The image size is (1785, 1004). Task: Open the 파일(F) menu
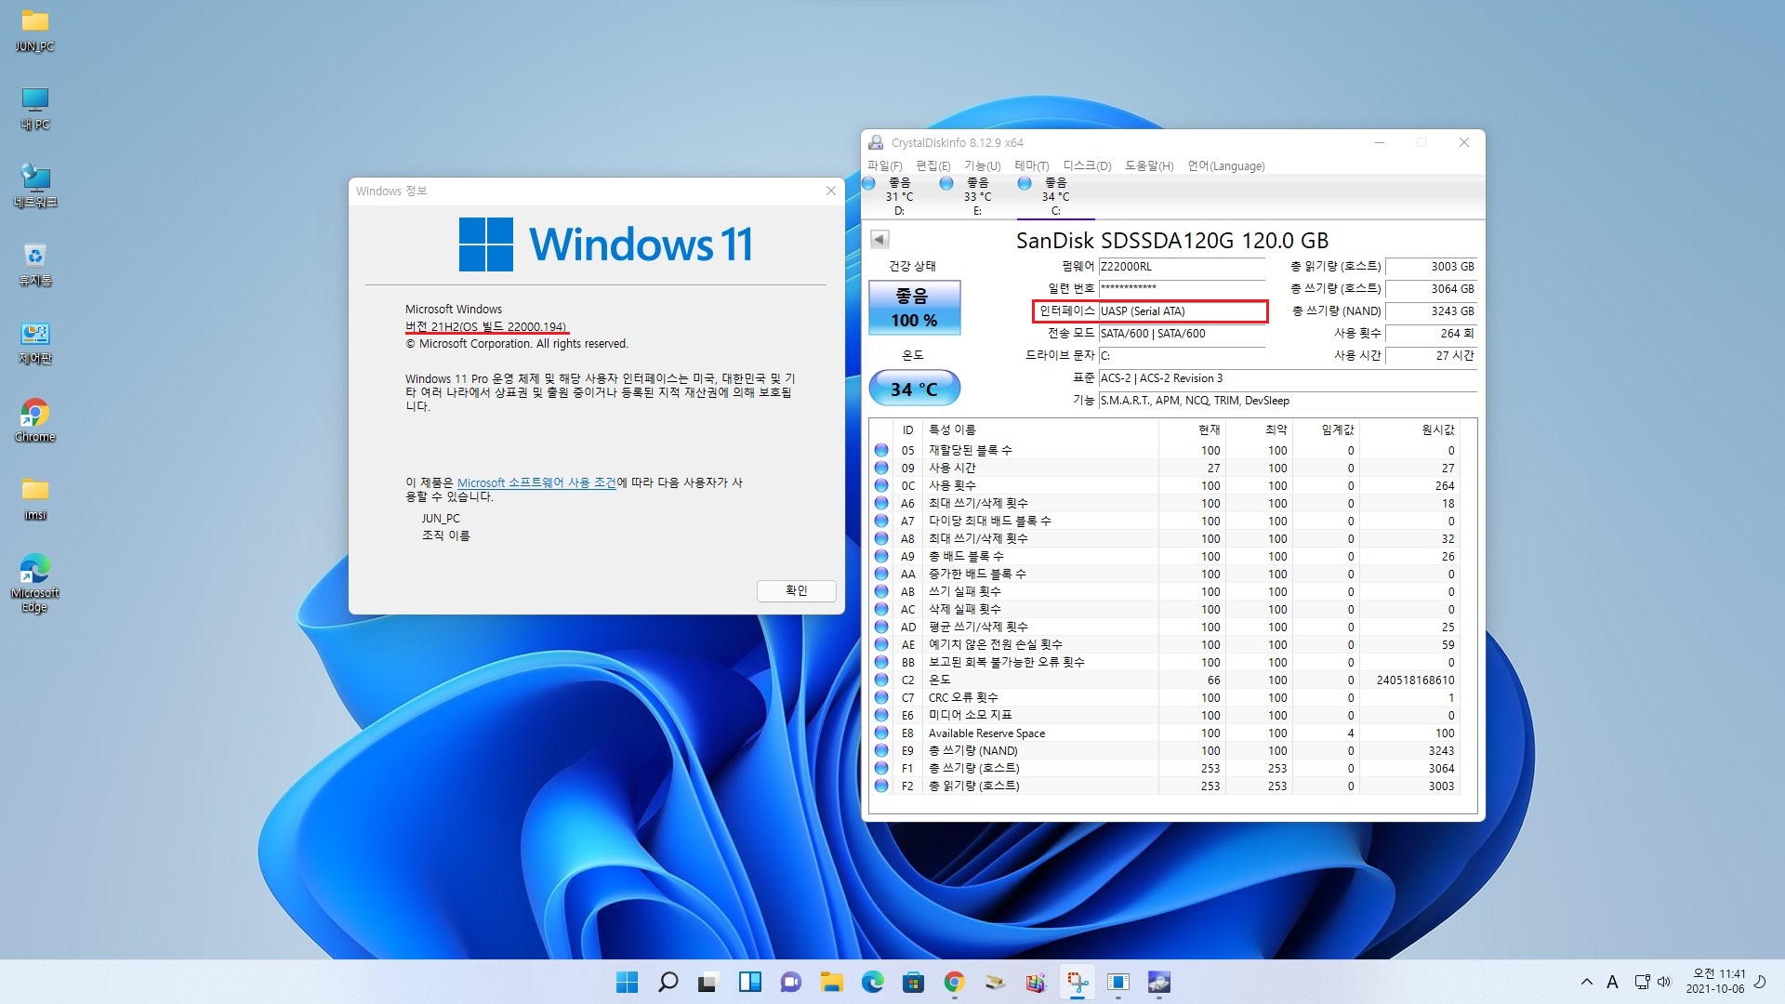tap(884, 166)
